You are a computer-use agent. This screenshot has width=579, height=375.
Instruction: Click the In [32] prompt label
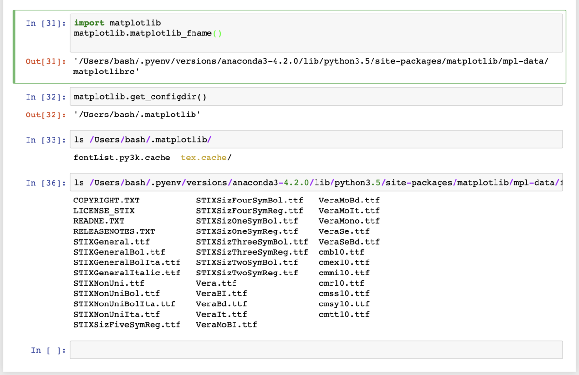coord(46,97)
